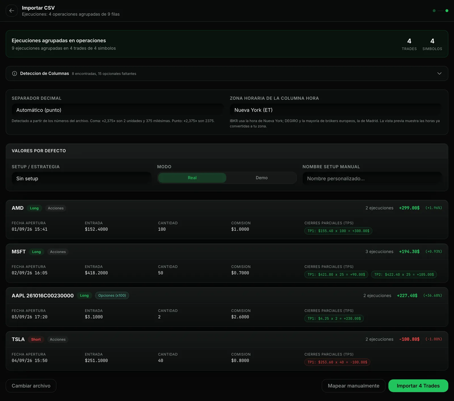
Task: Focus the Nombre personalizado input field
Action: coord(372,178)
